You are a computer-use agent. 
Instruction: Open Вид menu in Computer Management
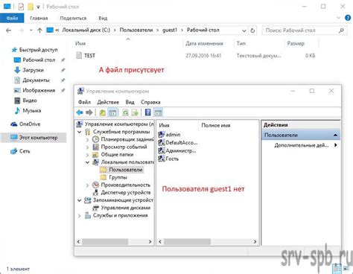click(x=130, y=102)
